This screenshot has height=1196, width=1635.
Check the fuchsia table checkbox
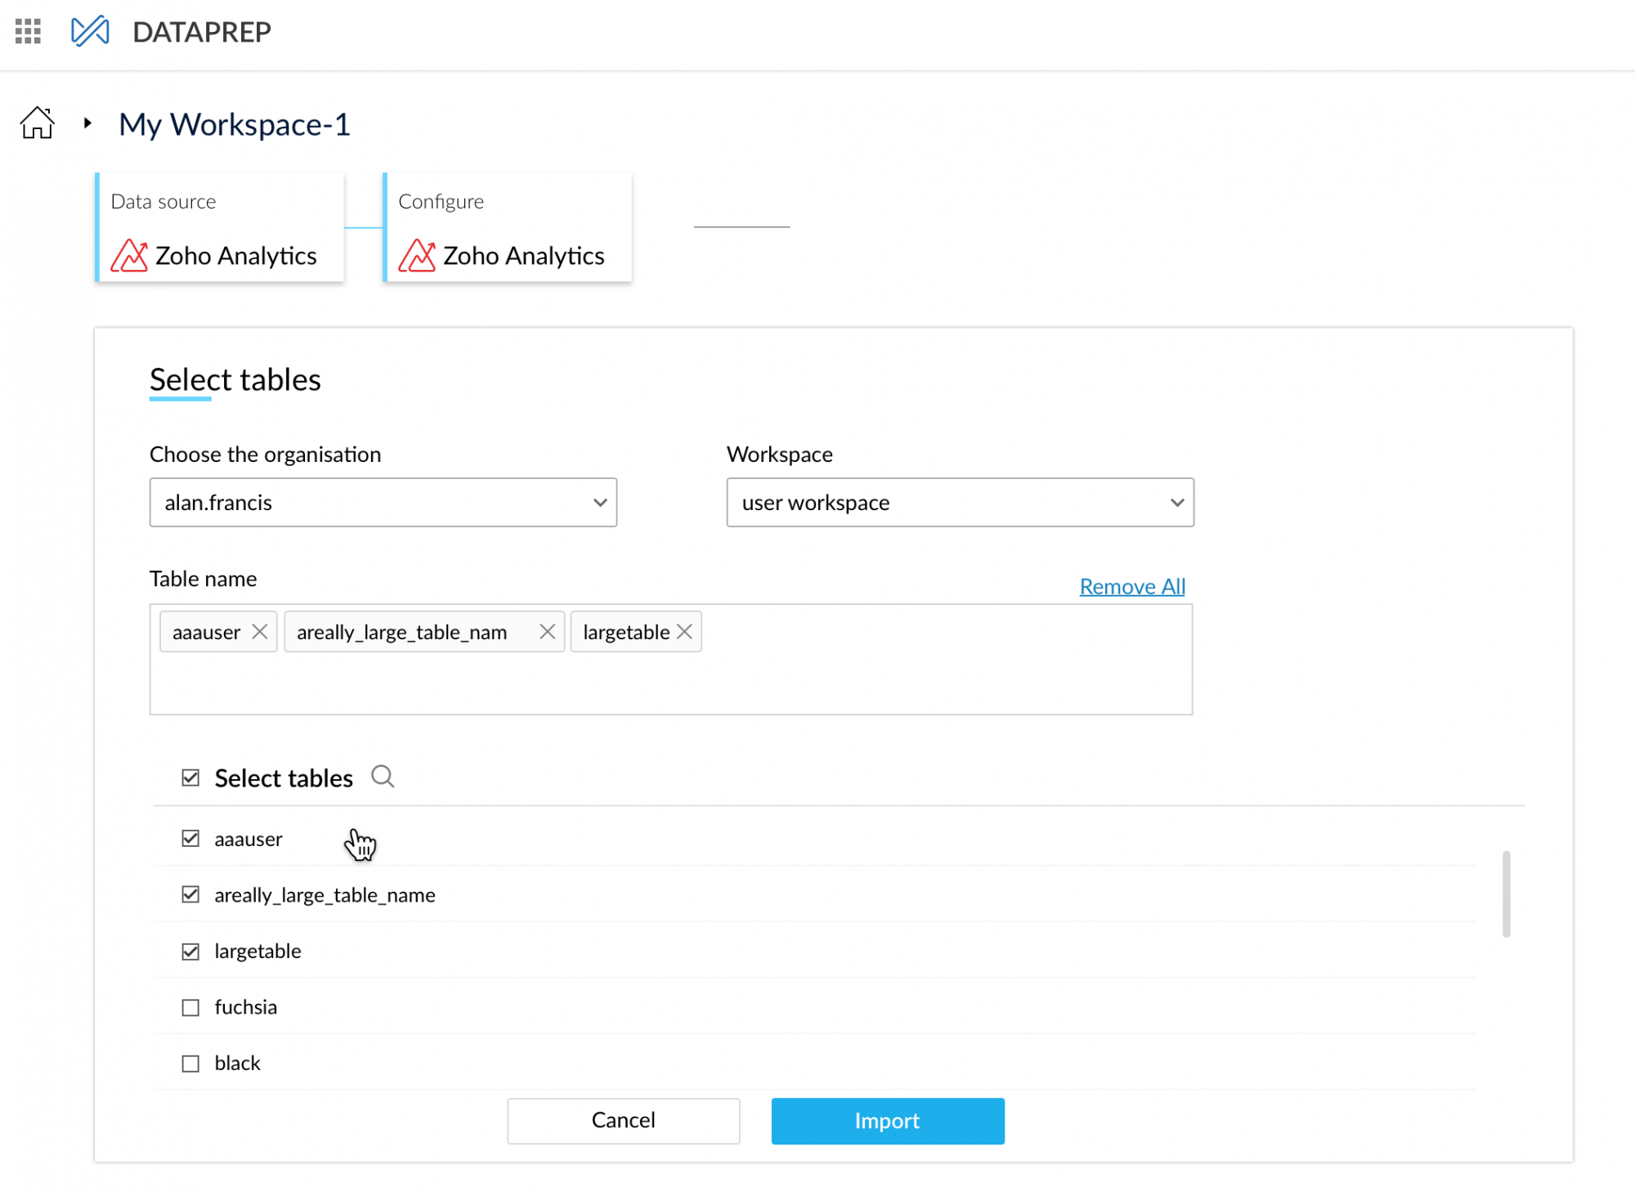point(190,1007)
